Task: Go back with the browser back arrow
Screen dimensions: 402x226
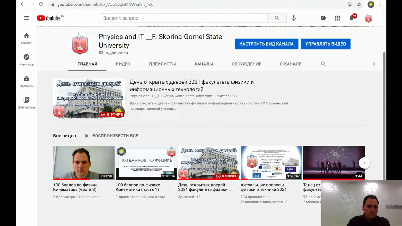Action: point(23,4)
